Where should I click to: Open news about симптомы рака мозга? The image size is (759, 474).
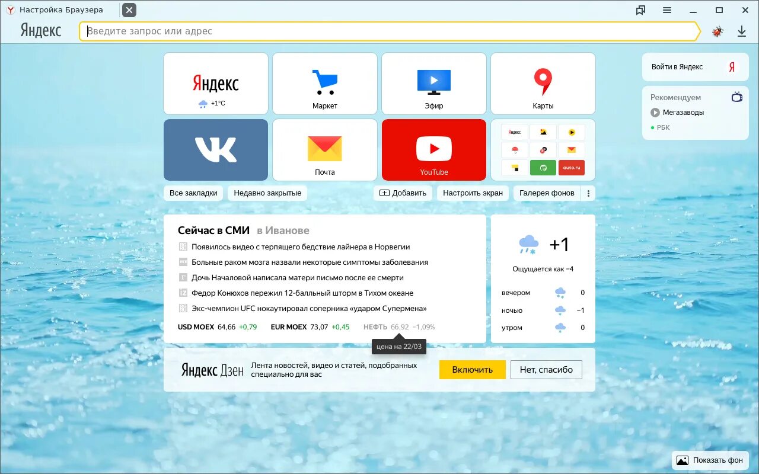click(310, 262)
